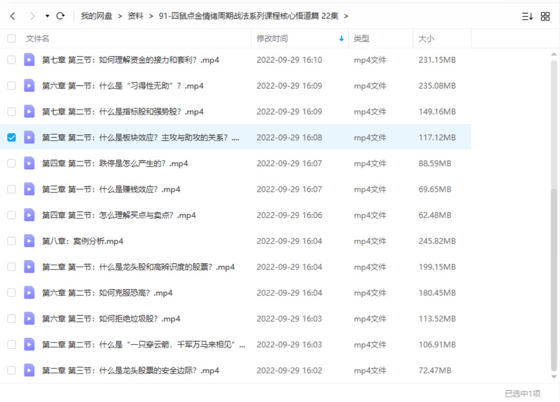560x402 pixels.
Task: Click the video icon of 第四章 第二节：跌停是怎么产生的
Action: point(28,163)
